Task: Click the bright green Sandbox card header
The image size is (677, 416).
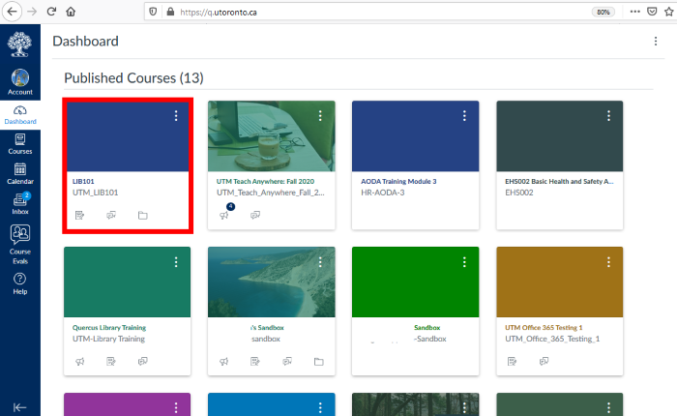Action: [x=415, y=282]
